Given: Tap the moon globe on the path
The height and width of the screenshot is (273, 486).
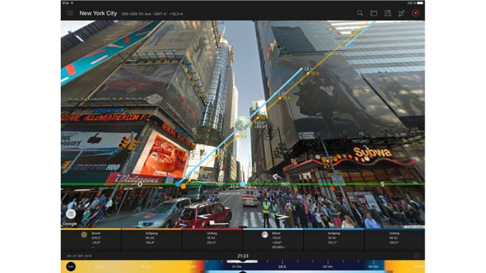Looking at the screenshot, I should 242,123.
